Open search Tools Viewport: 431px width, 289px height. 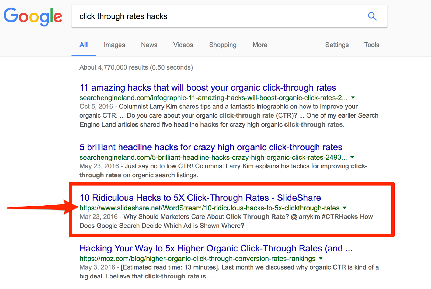371,45
